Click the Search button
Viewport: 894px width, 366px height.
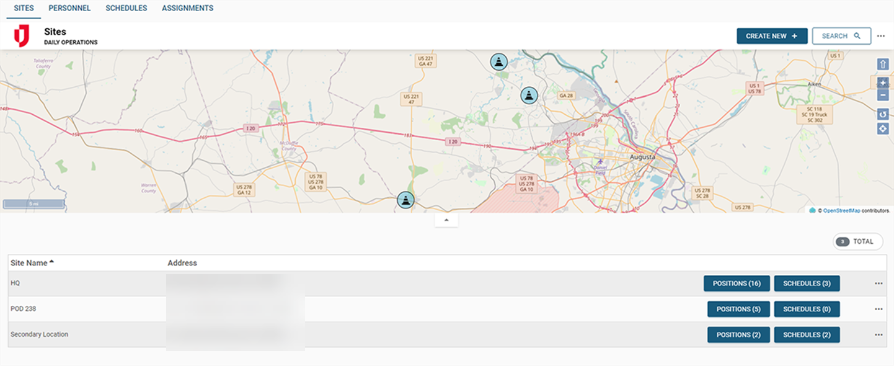click(841, 36)
